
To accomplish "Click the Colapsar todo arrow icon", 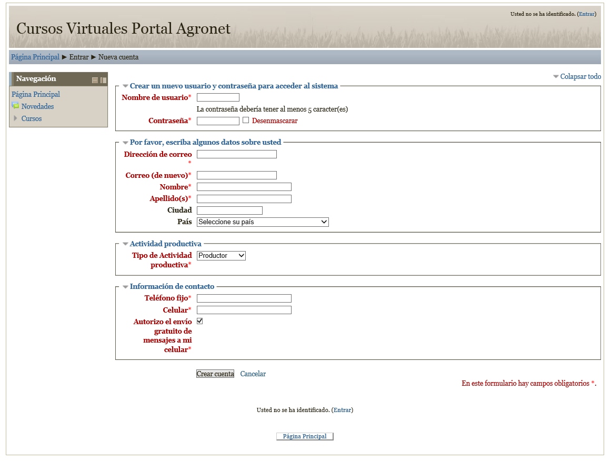I will coord(556,77).
